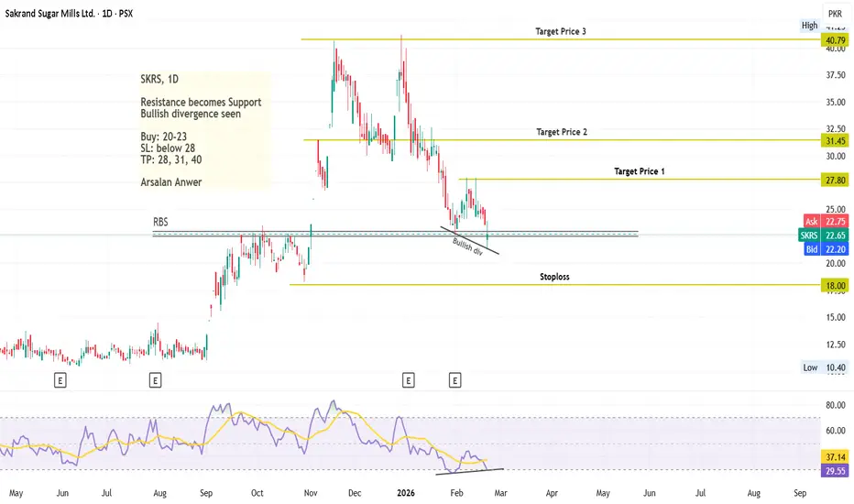
Task: Click the Nov label on time axis
Action: point(311,493)
